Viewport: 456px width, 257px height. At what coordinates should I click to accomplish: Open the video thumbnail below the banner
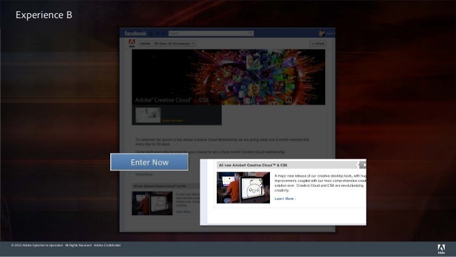(148, 115)
